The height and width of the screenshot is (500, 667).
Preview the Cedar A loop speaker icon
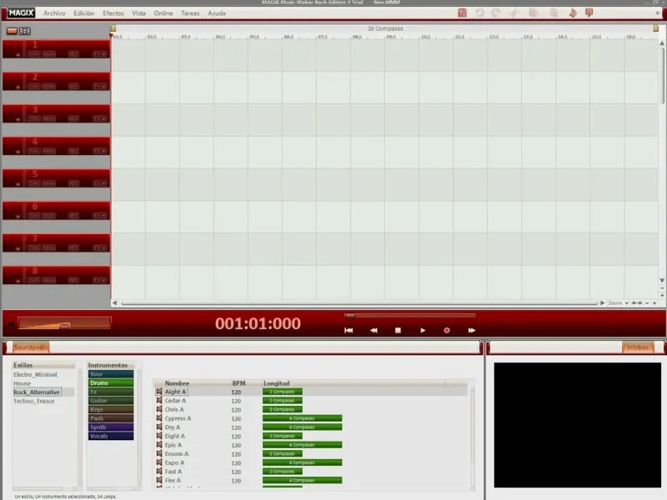click(x=159, y=401)
